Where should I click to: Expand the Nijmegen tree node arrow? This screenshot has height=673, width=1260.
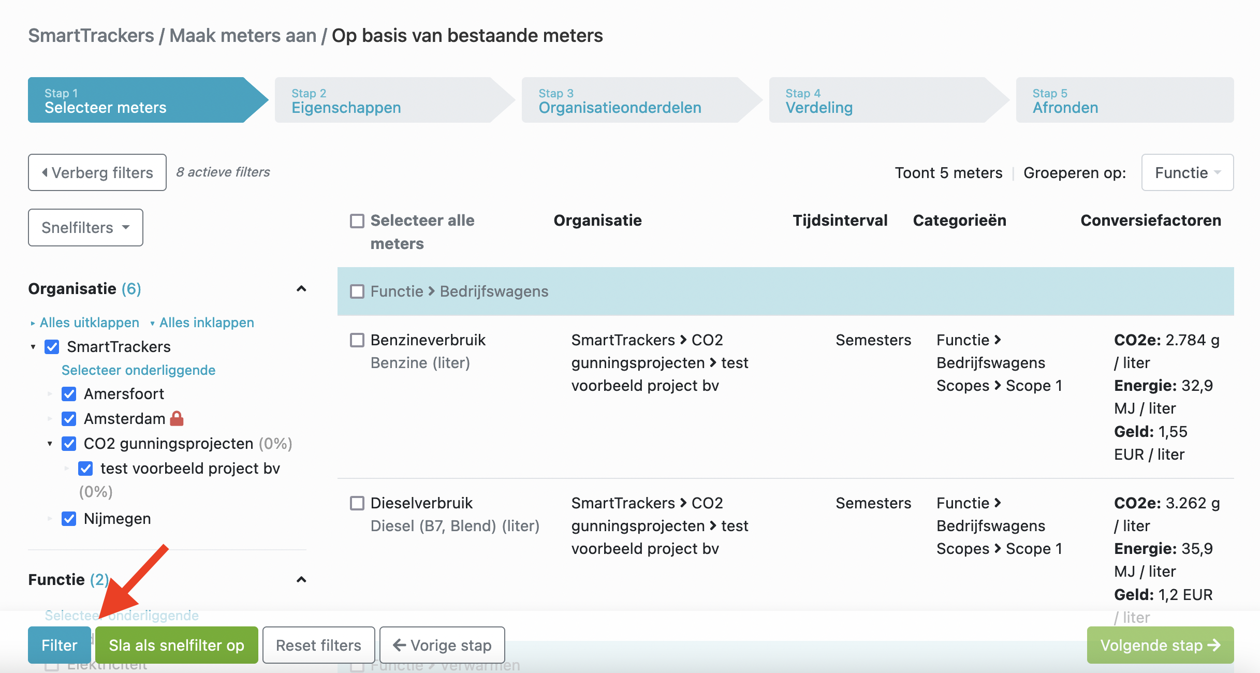point(50,519)
